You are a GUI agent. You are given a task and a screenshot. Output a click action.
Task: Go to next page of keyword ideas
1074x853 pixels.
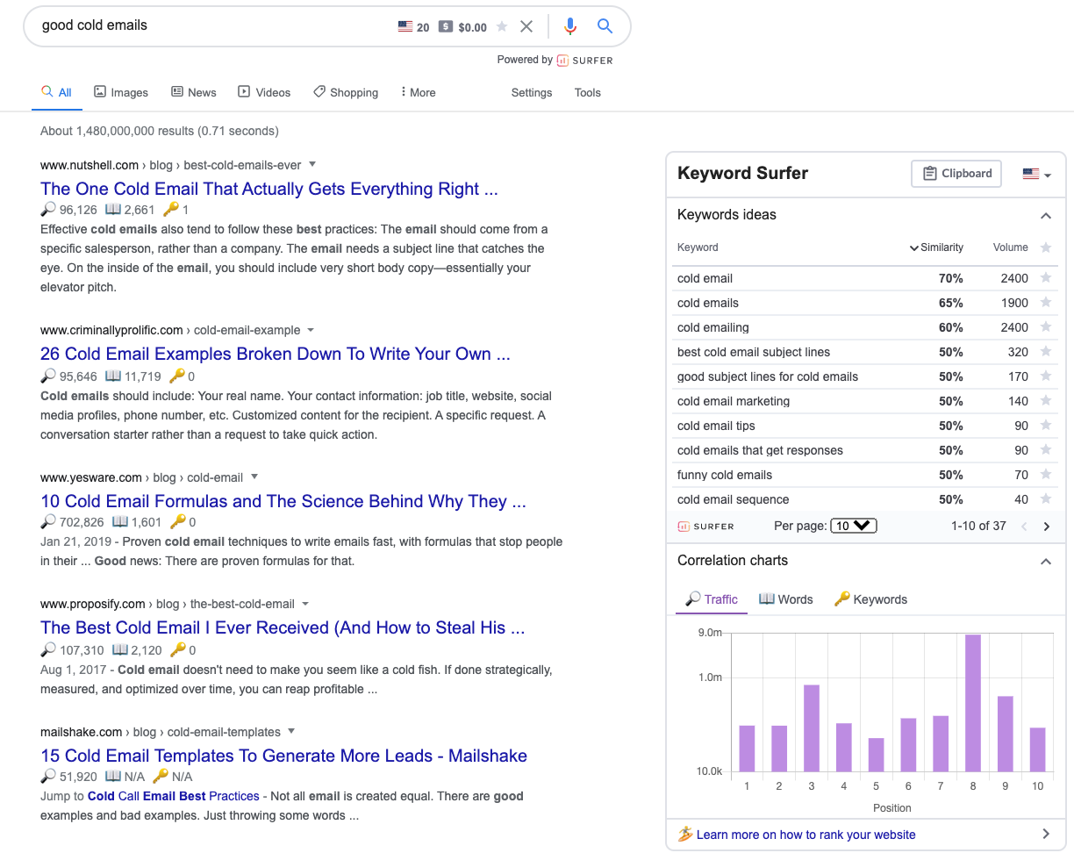pos(1046,527)
